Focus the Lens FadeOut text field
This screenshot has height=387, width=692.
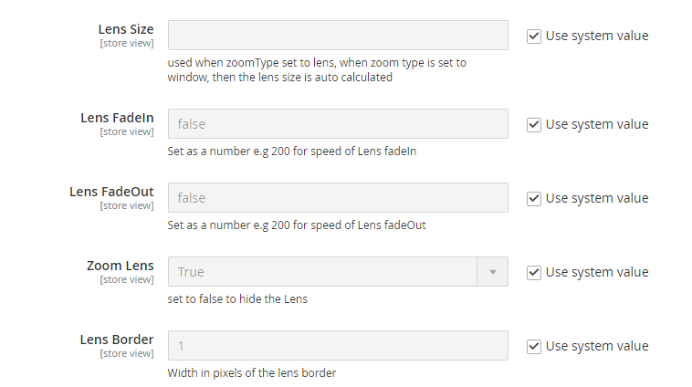click(338, 198)
